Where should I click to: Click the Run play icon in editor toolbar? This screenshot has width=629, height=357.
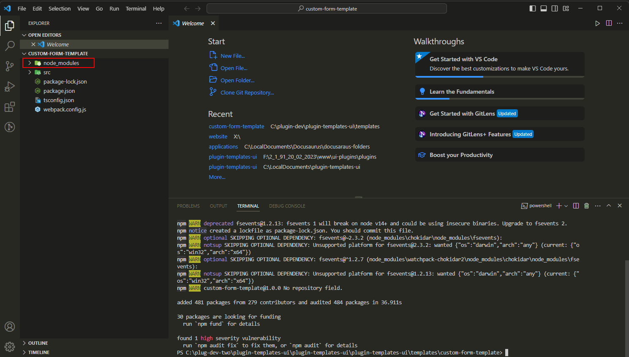(x=597, y=23)
